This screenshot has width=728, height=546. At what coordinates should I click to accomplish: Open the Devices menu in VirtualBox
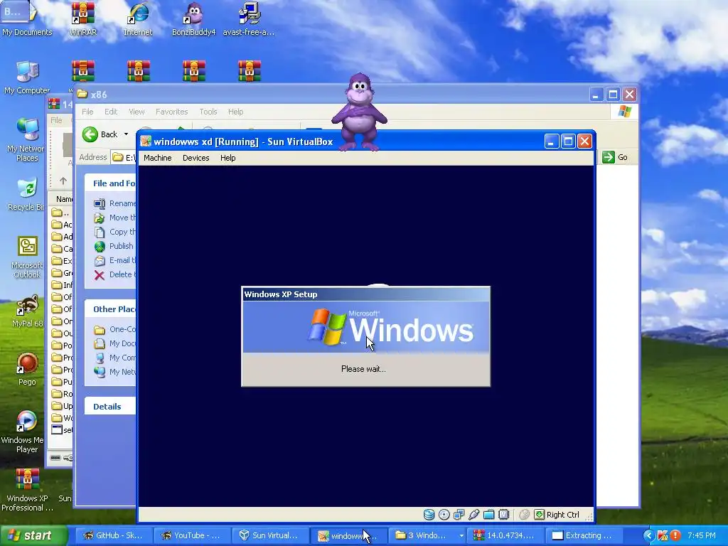(196, 158)
